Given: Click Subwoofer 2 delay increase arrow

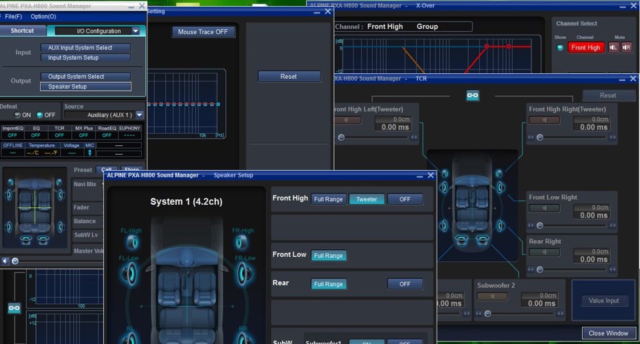Looking at the screenshot, I should [561, 313].
